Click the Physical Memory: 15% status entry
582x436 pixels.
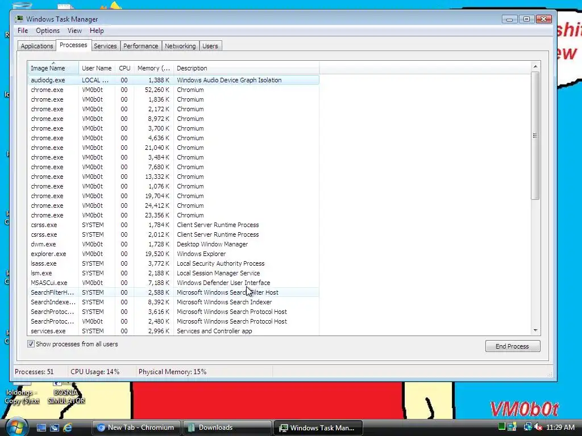pyautogui.click(x=173, y=371)
